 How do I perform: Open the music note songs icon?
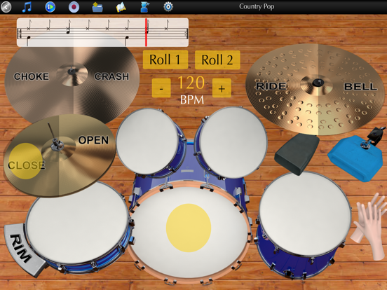coord(27,7)
